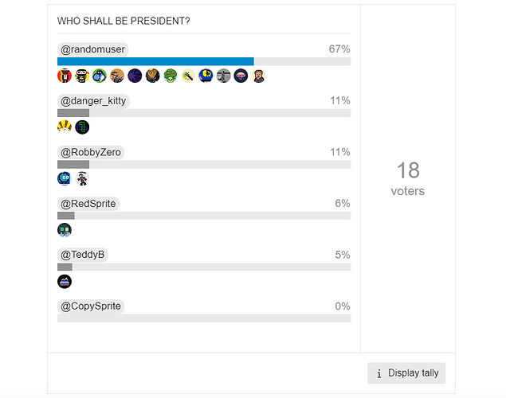Open the @TeddyB mention link

[x=83, y=255]
